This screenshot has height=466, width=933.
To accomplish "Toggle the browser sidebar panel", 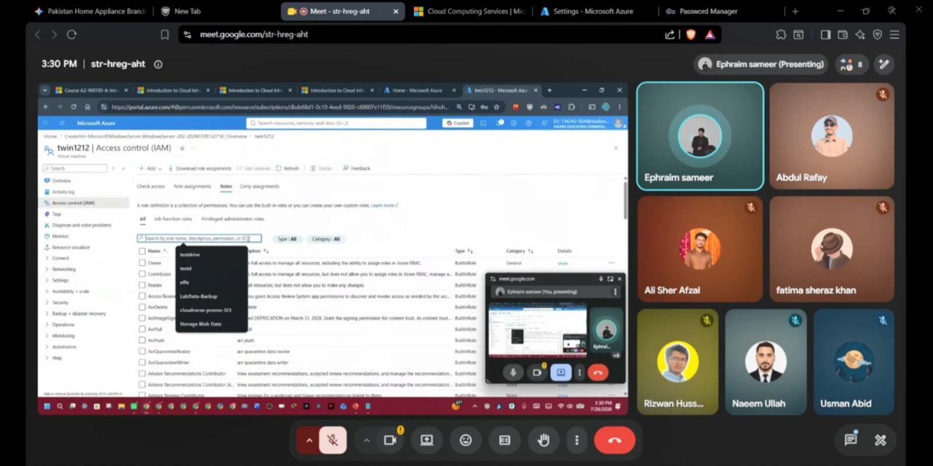I will point(826,34).
